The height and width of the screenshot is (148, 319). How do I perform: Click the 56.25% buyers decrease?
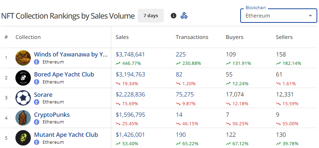tap(237, 123)
